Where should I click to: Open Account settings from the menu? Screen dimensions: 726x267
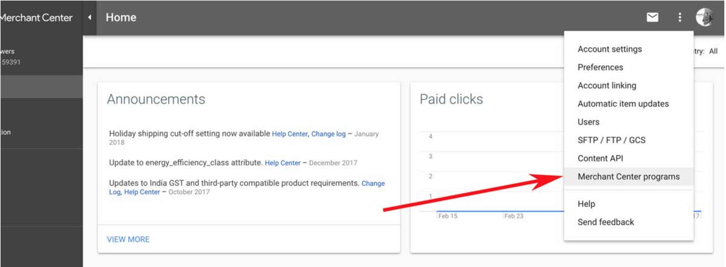click(x=628, y=49)
